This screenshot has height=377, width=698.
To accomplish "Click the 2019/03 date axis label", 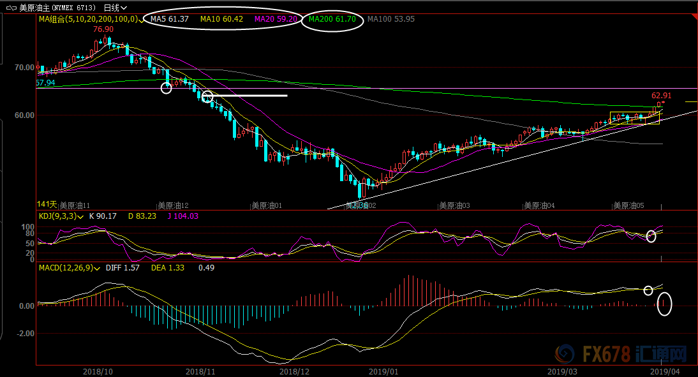I will 562,372.
